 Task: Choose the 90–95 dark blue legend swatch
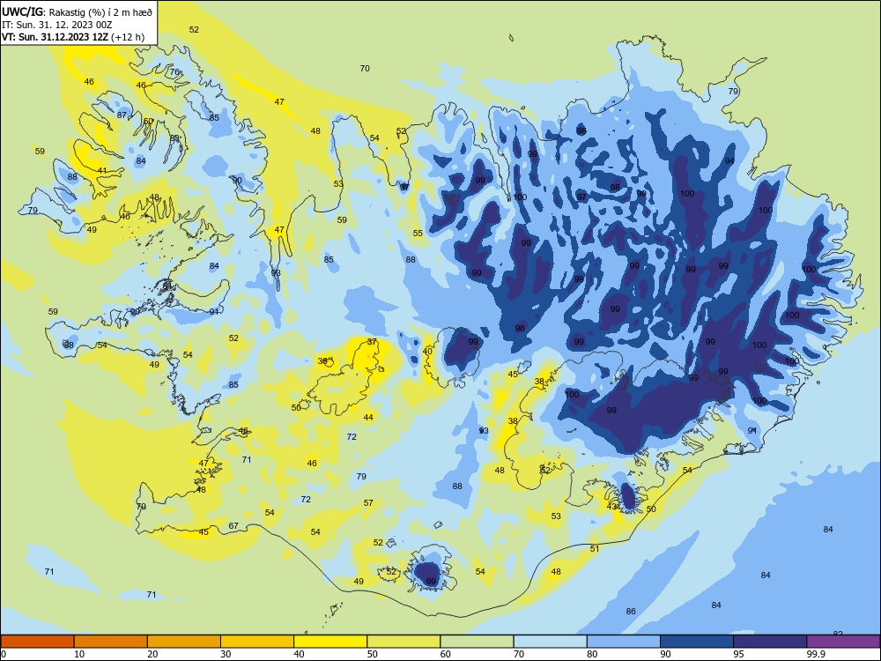[x=697, y=642]
